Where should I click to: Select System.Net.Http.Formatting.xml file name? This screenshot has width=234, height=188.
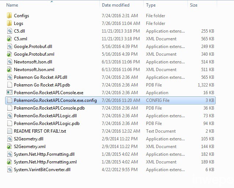[x=45, y=162]
